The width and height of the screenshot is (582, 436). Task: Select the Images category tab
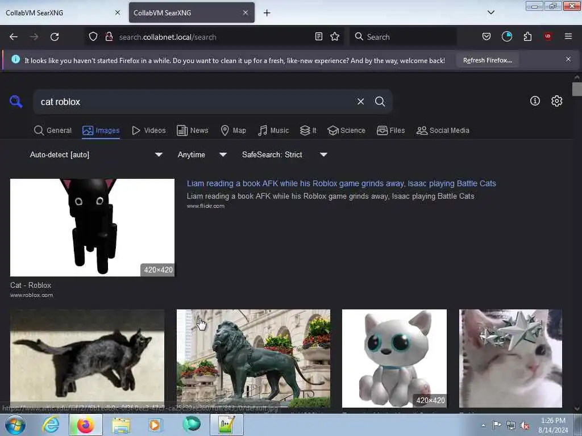point(101,131)
